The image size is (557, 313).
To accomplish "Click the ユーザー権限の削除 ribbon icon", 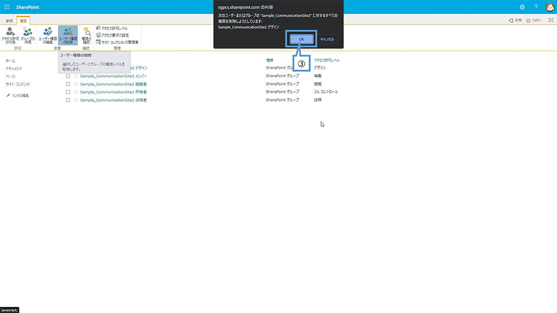I will point(68,35).
